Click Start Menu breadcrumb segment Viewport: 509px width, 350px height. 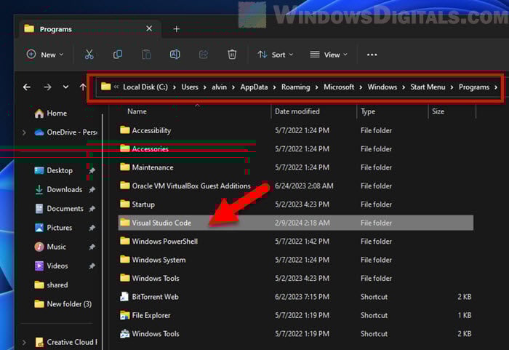tap(428, 87)
